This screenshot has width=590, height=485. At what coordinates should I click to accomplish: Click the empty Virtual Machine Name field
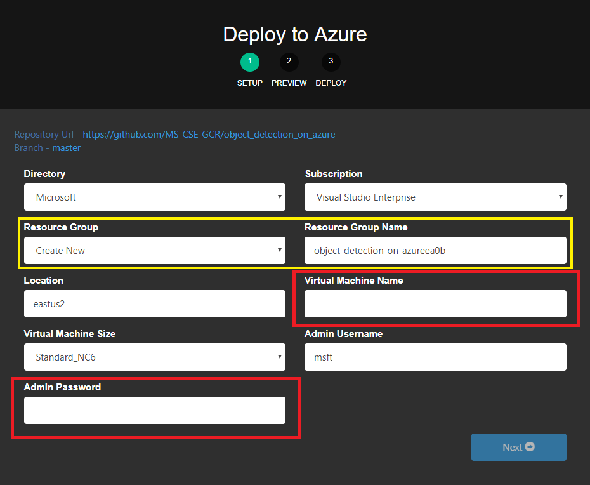click(435, 303)
